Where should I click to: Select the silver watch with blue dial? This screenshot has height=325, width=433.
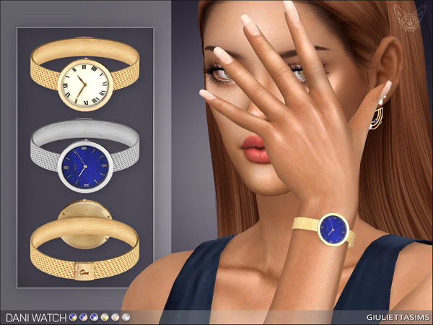(87, 157)
